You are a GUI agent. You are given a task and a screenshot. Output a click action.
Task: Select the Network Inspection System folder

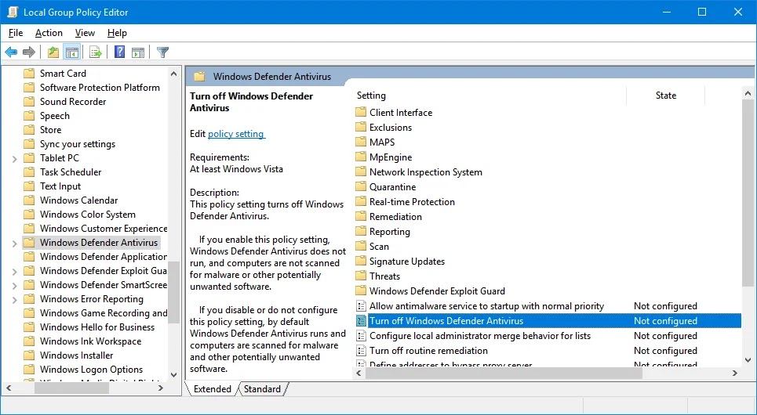click(x=426, y=172)
